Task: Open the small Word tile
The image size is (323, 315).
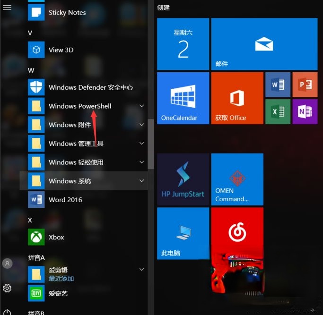Action: [x=278, y=85]
